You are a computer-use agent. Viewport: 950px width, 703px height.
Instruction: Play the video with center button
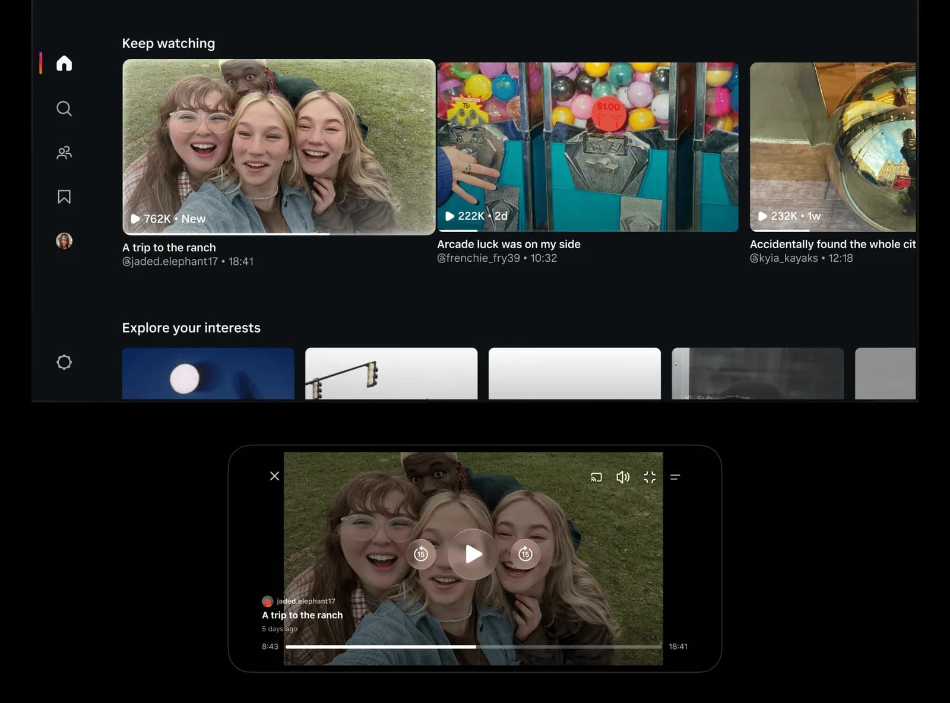[473, 554]
